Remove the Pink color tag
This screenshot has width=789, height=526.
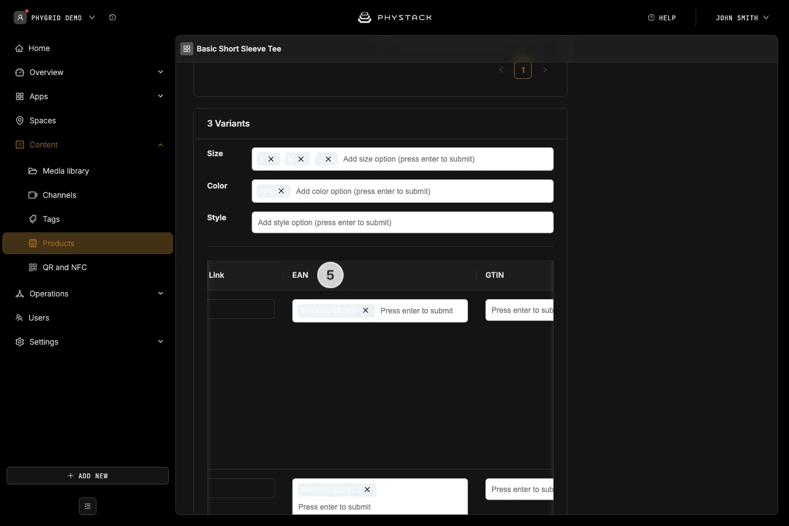[x=281, y=191]
